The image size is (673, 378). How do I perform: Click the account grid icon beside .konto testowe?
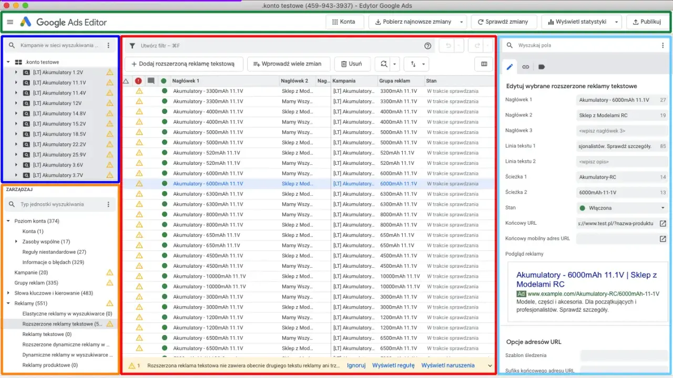(18, 62)
